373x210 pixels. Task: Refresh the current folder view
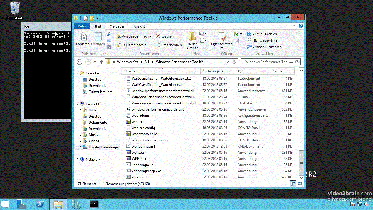[x=234, y=62]
